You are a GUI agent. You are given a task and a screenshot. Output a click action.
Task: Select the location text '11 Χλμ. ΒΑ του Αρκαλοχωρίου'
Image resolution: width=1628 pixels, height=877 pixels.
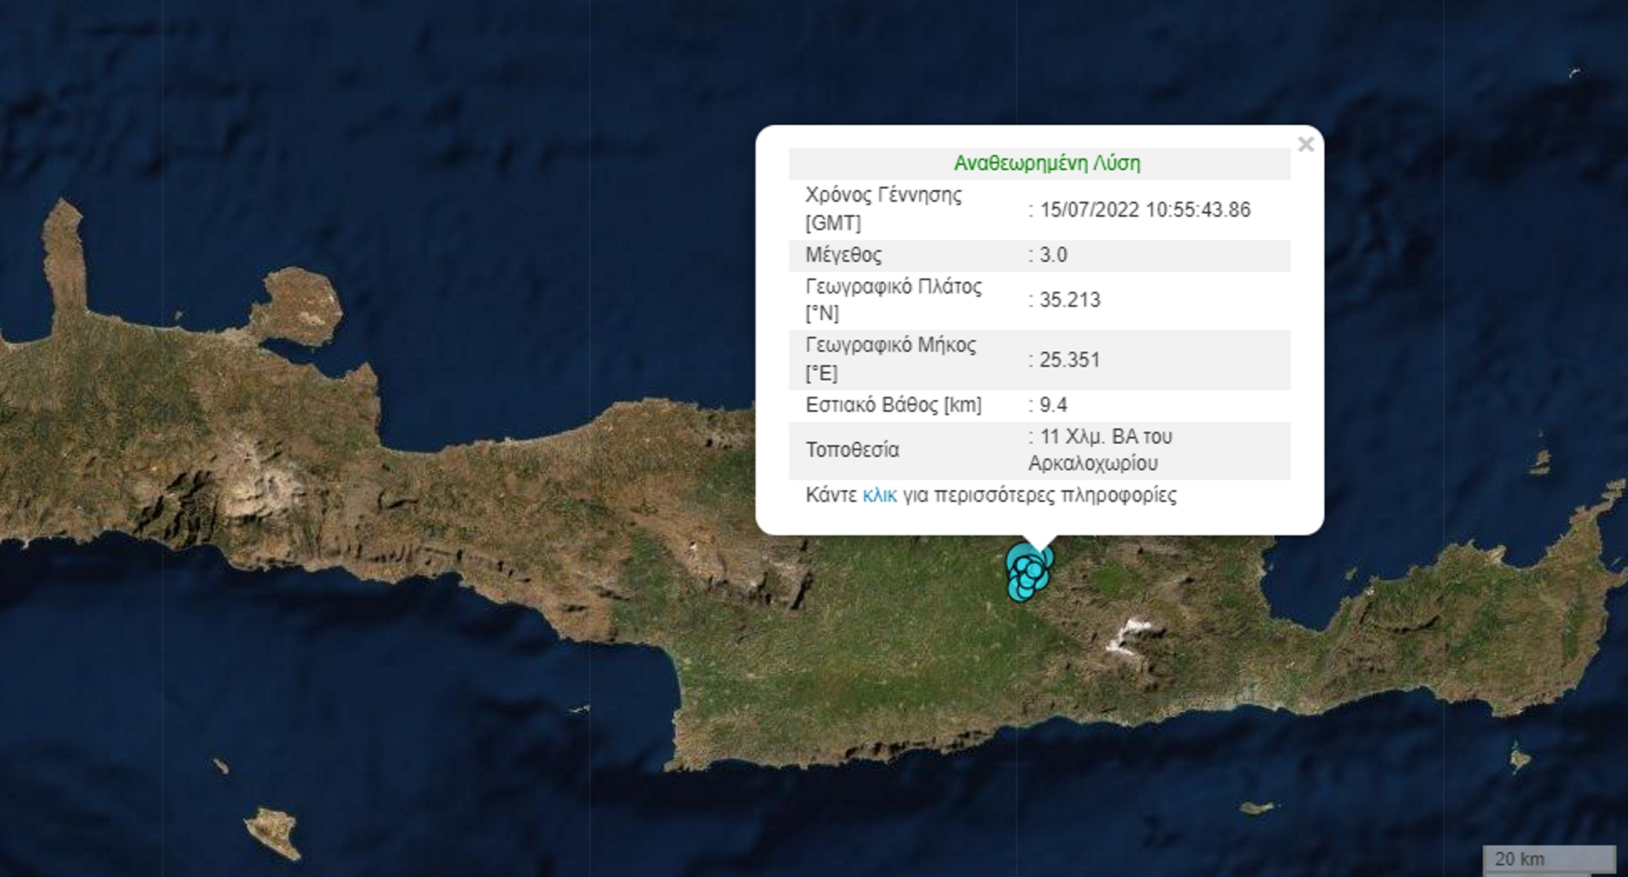click(1100, 450)
